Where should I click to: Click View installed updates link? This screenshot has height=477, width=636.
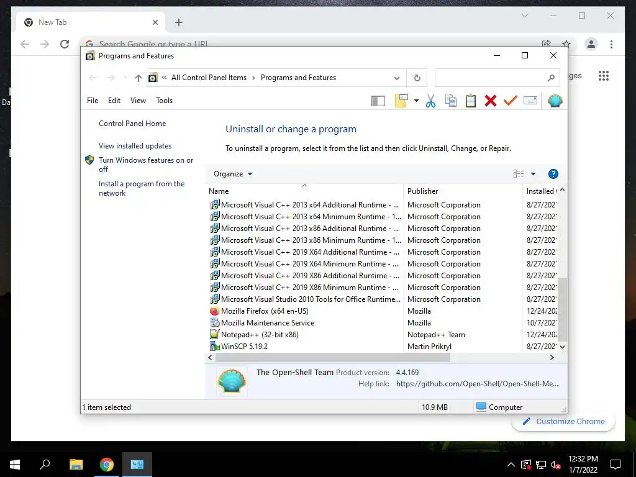tap(135, 146)
